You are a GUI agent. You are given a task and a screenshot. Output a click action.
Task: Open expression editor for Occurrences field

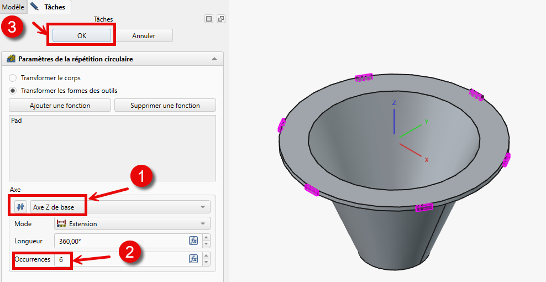coord(193,259)
